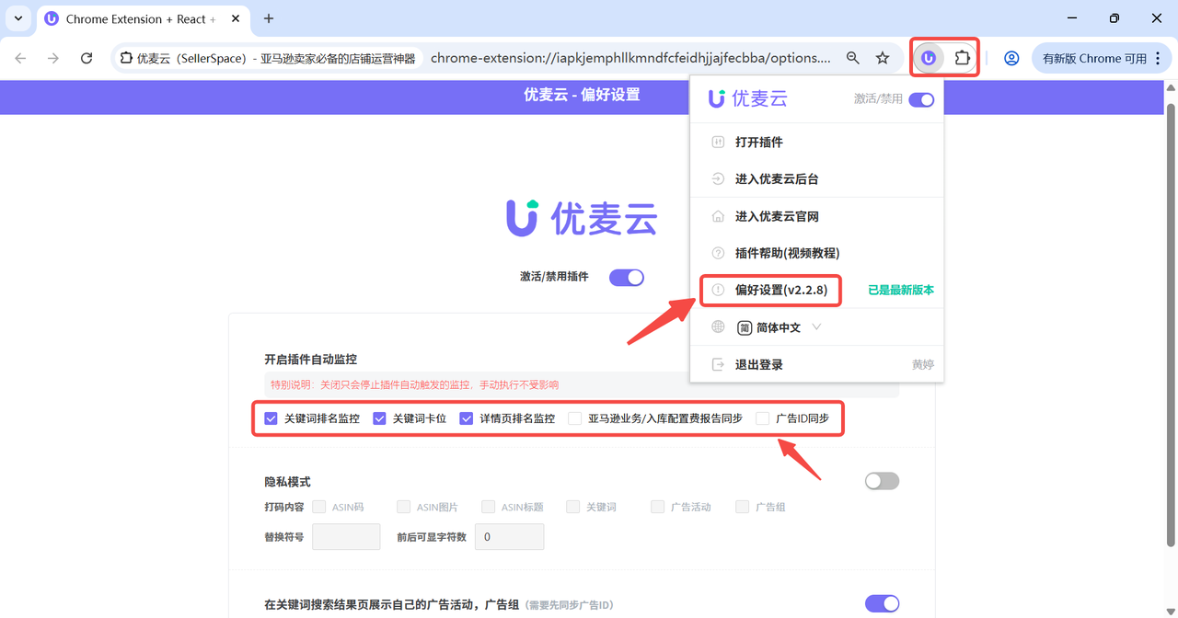1178x618 pixels.
Task: Select the 进入优麦云后台 entry icon
Action: coord(718,178)
